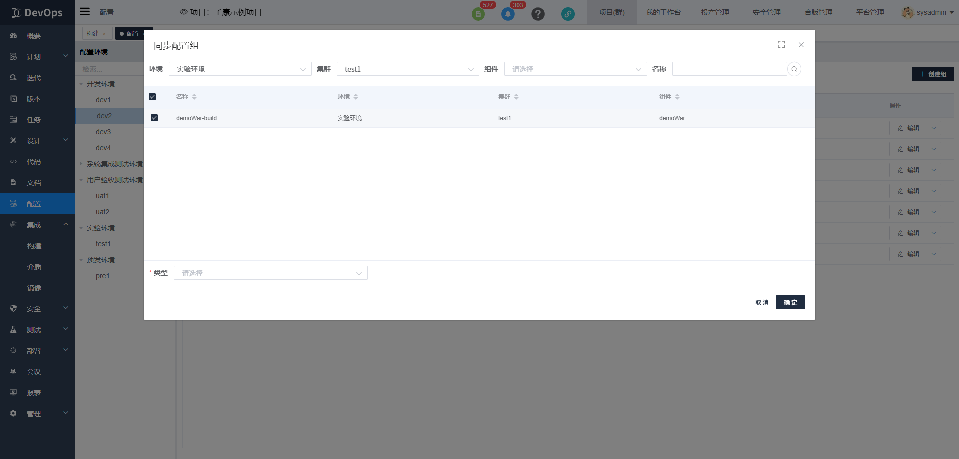Select the 构建 tab
Viewport: 959px width, 459px height.
click(97, 33)
